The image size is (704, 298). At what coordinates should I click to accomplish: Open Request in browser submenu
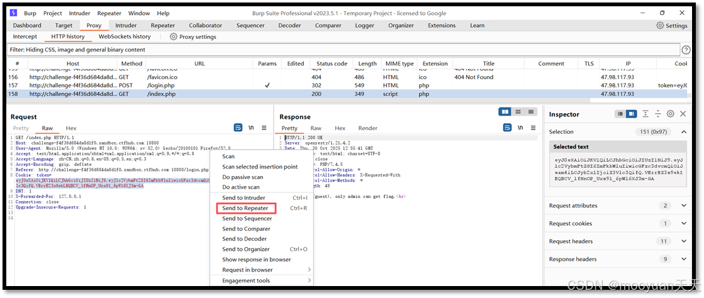coord(262,270)
